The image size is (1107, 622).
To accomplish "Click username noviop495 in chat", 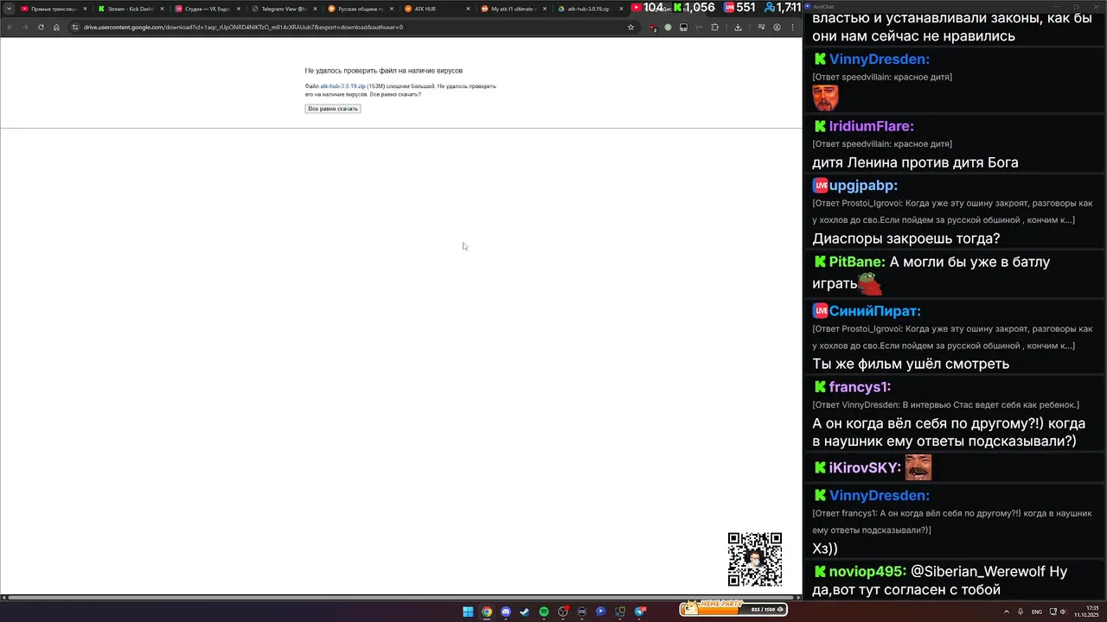I will pos(867,572).
